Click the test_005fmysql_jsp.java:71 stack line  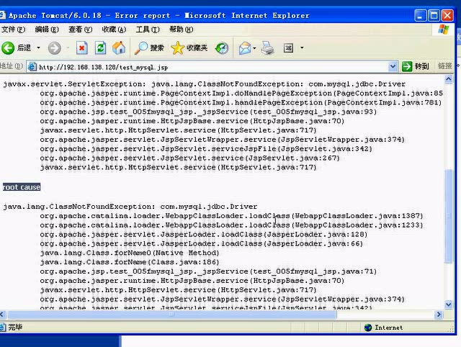208,271
